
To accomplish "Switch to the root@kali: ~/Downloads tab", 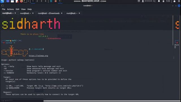I will tap(49, 13).
